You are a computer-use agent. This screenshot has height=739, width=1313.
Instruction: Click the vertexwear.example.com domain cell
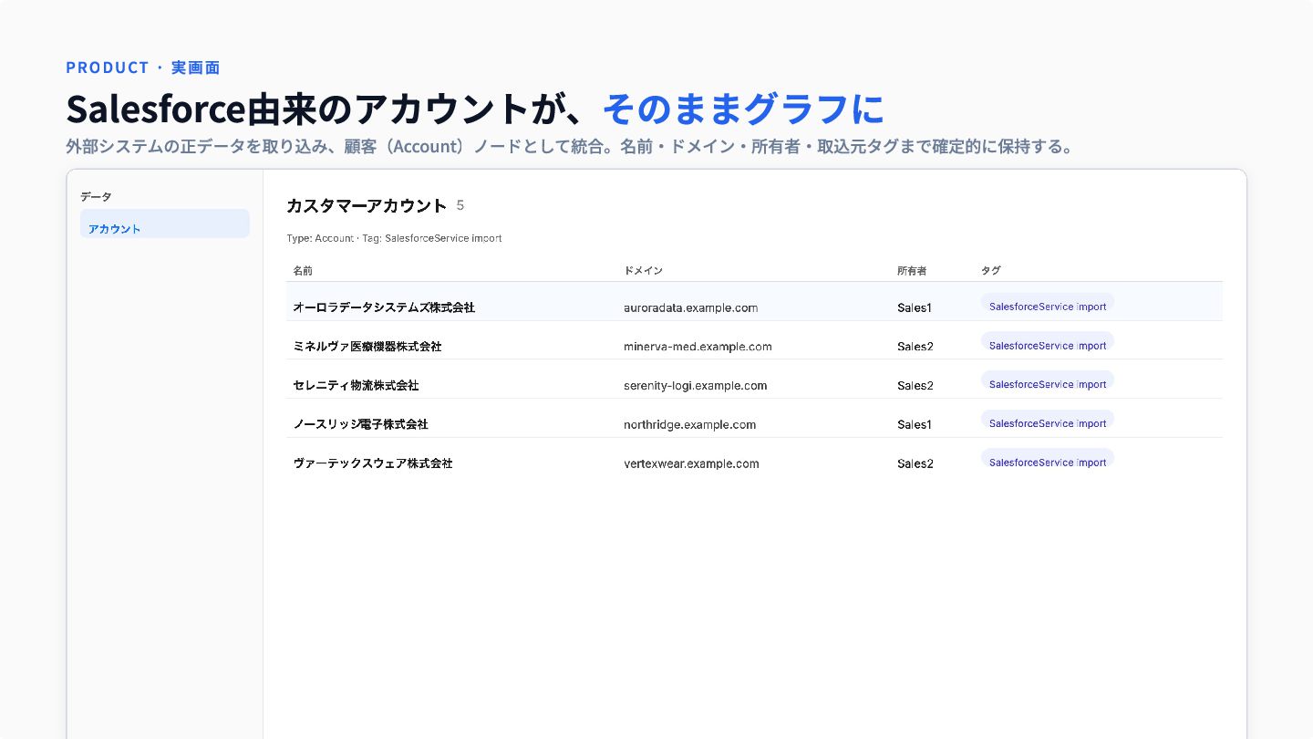click(692, 463)
